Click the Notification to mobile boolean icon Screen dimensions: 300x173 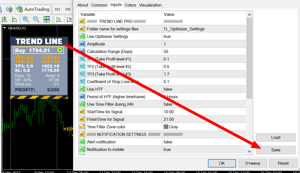[x=82, y=150]
